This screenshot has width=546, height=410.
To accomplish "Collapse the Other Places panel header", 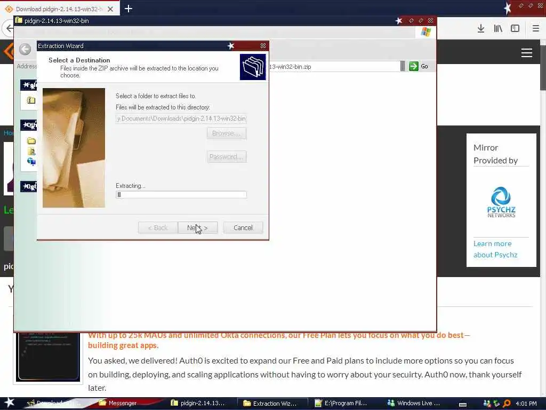I will pos(29,125).
